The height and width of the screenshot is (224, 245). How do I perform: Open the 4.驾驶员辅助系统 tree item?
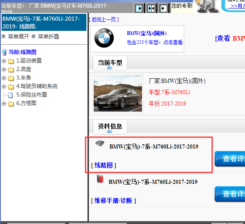click(37, 86)
